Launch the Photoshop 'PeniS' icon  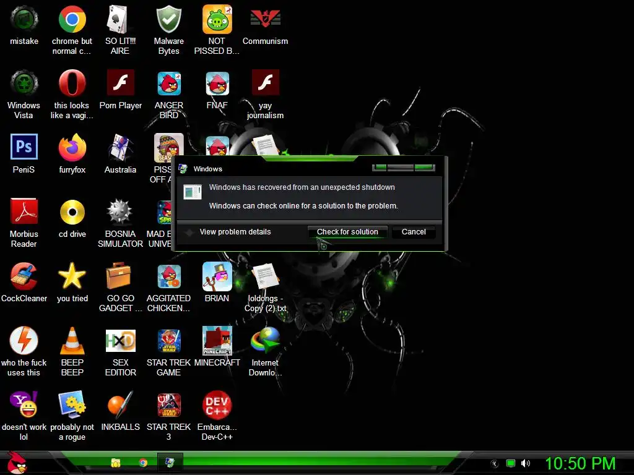point(24,147)
